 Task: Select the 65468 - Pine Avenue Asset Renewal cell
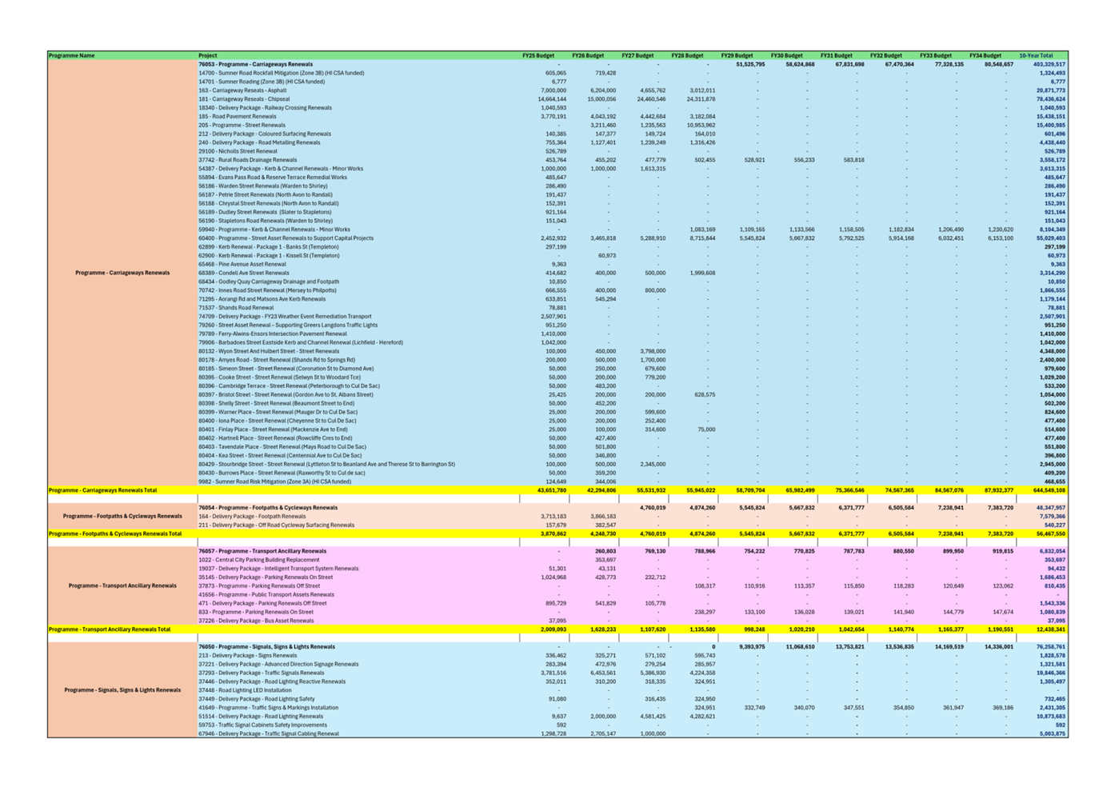tap(242, 264)
